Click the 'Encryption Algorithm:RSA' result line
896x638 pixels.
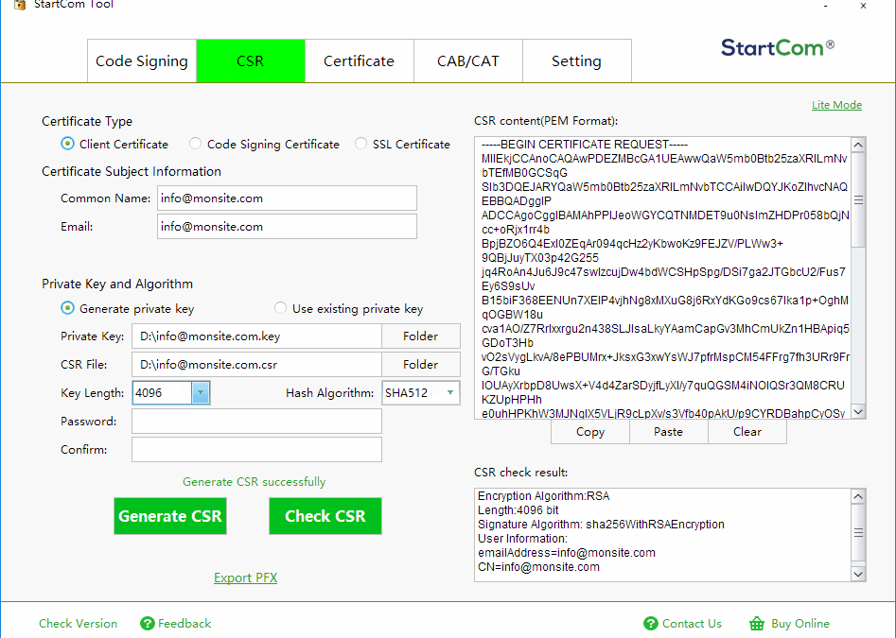pos(543,496)
